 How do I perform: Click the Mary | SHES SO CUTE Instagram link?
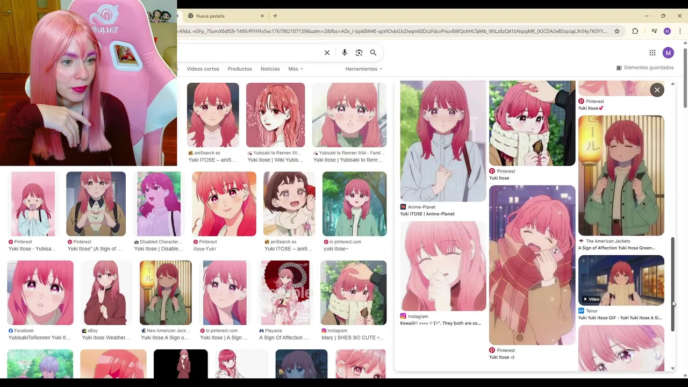[x=352, y=338]
